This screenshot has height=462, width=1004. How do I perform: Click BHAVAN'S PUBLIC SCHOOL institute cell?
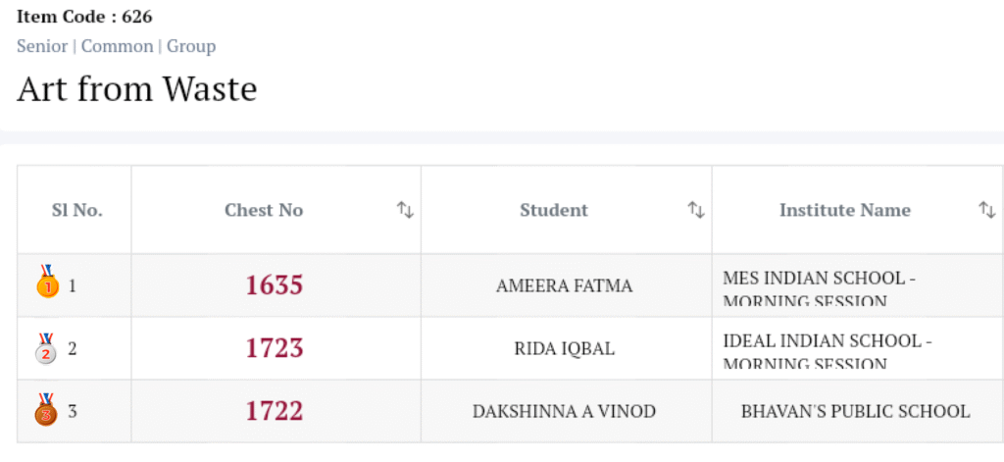point(855,412)
